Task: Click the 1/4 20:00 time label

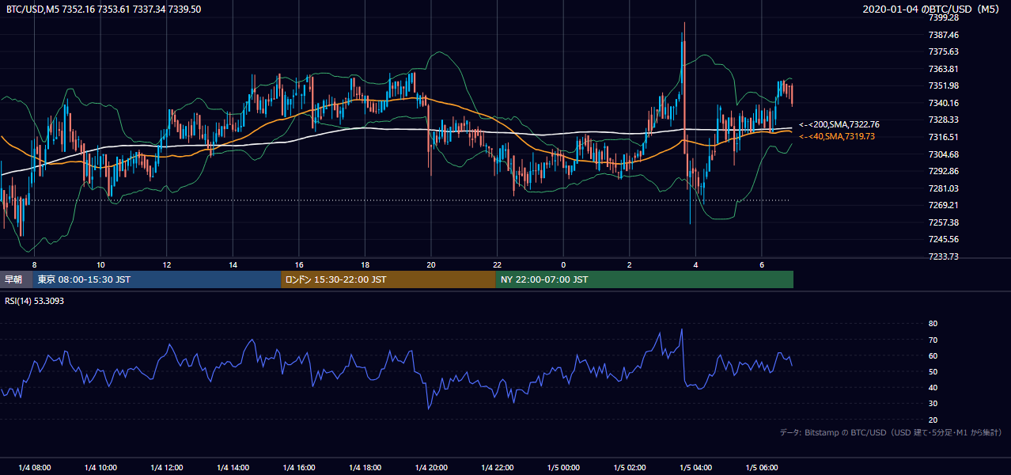Action: tap(431, 468)
